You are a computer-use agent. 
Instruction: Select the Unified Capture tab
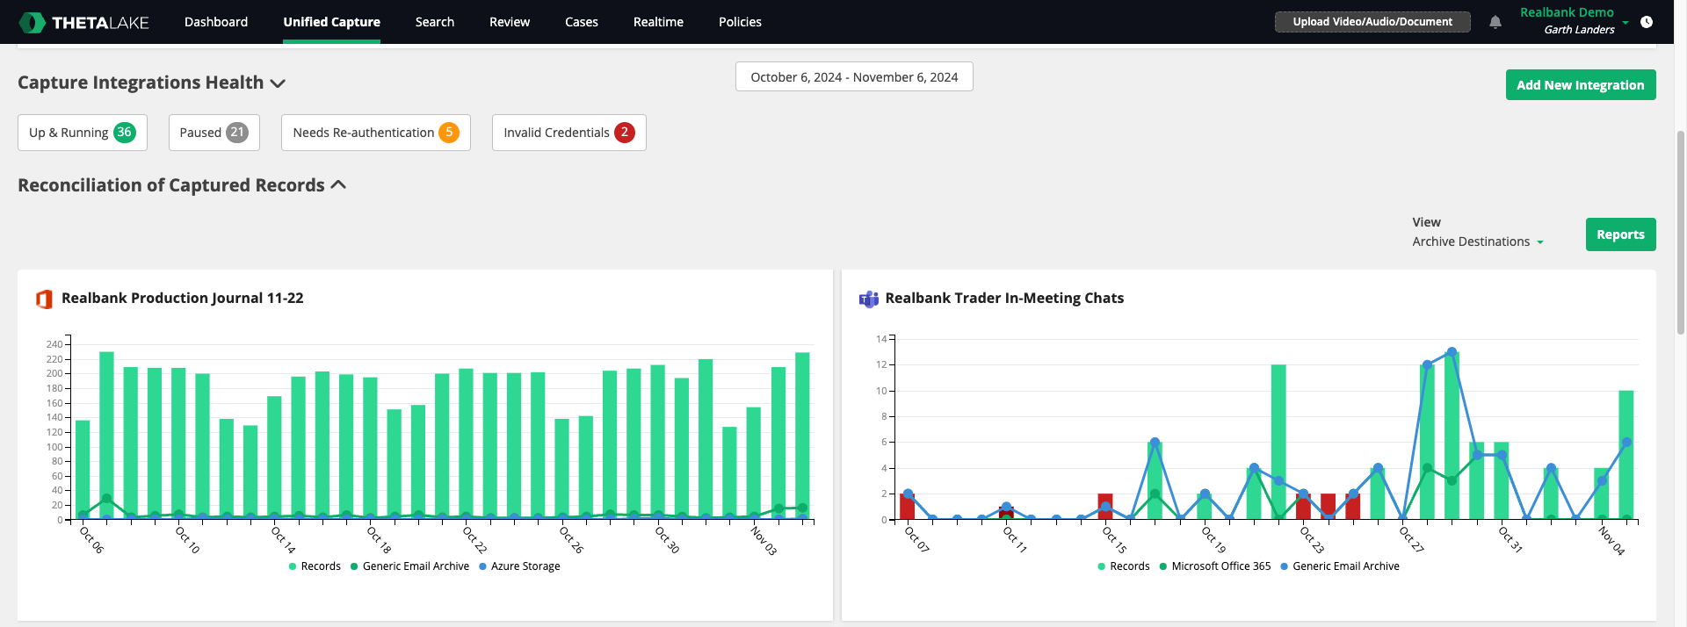[x=332, y=22]
